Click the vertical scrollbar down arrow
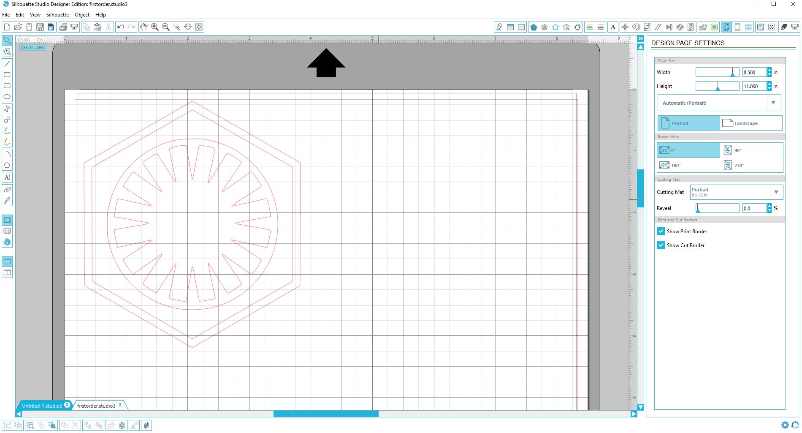 [641, 407]
